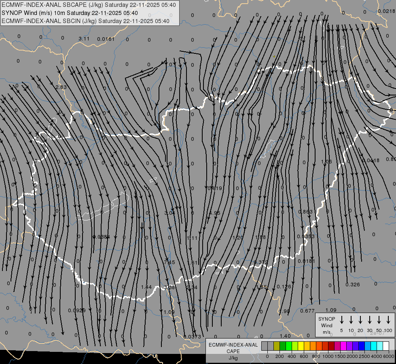The image size is (396, 364).
Task: Click the 0.126 value on the map
Action: pyautogui.click(x=284, y=286)
